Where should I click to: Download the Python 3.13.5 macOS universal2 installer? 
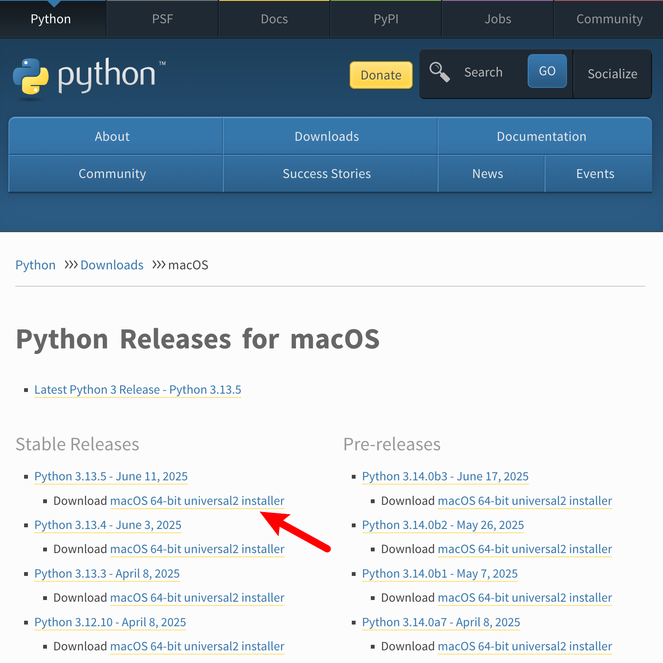coord(197,501)
